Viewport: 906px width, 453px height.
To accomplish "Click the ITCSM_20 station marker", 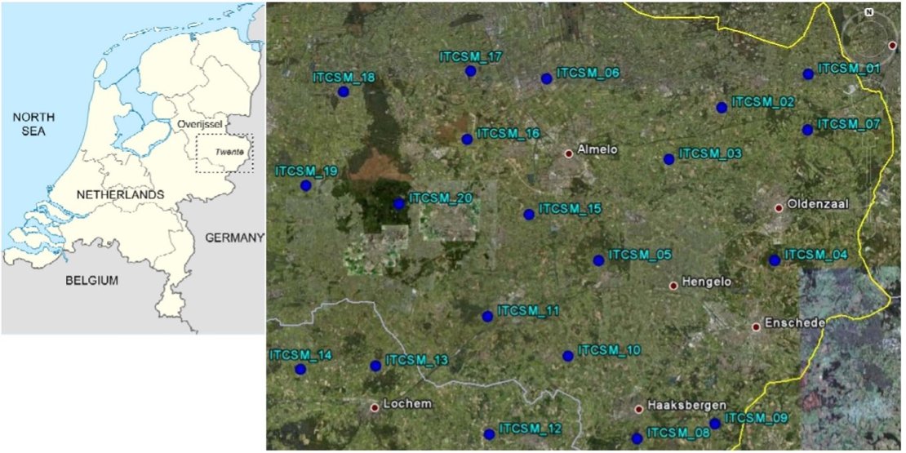I will [398, 203].
